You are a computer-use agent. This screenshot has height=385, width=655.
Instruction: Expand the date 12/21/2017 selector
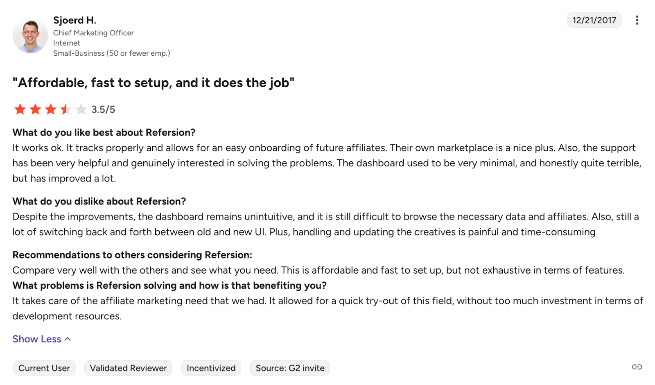(594, 20)
